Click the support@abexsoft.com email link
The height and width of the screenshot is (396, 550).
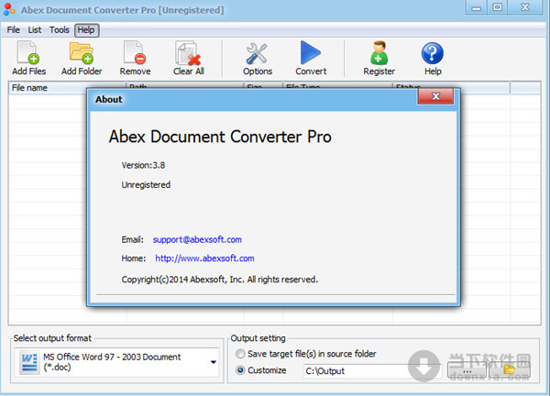(x=197, y=239)
